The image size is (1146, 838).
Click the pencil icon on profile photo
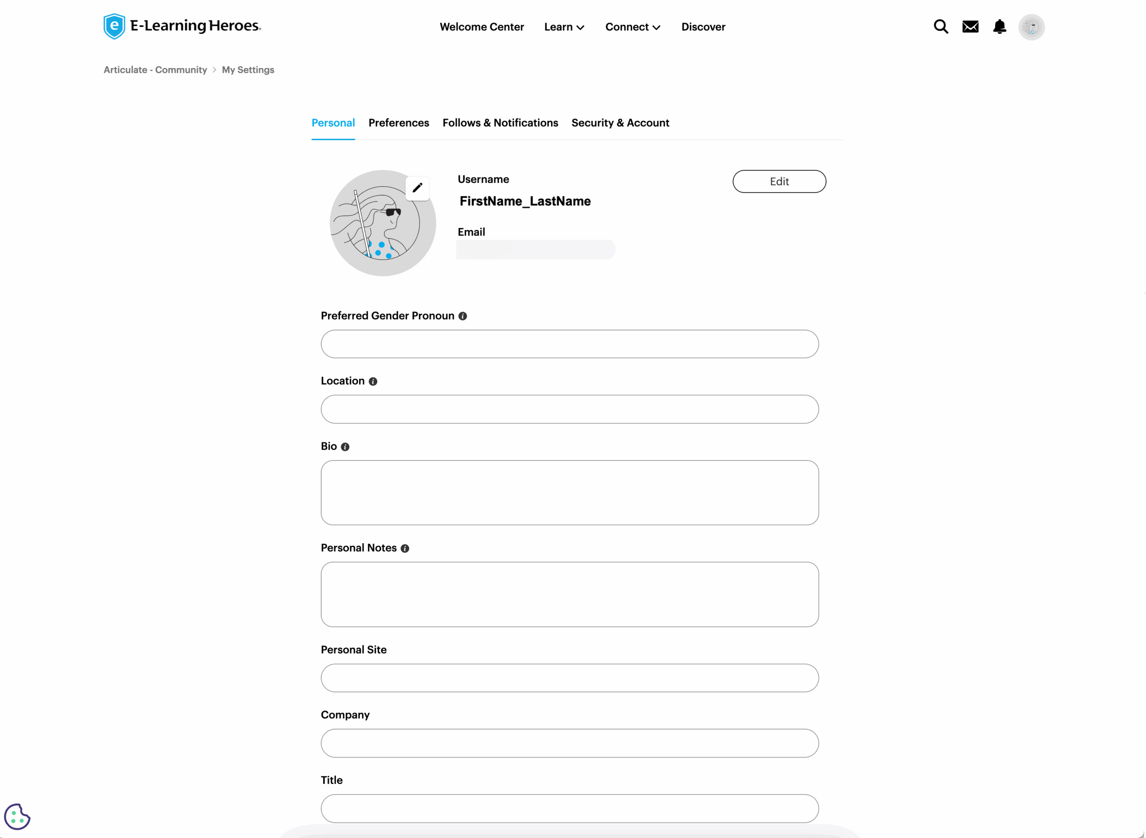(417, 188)
